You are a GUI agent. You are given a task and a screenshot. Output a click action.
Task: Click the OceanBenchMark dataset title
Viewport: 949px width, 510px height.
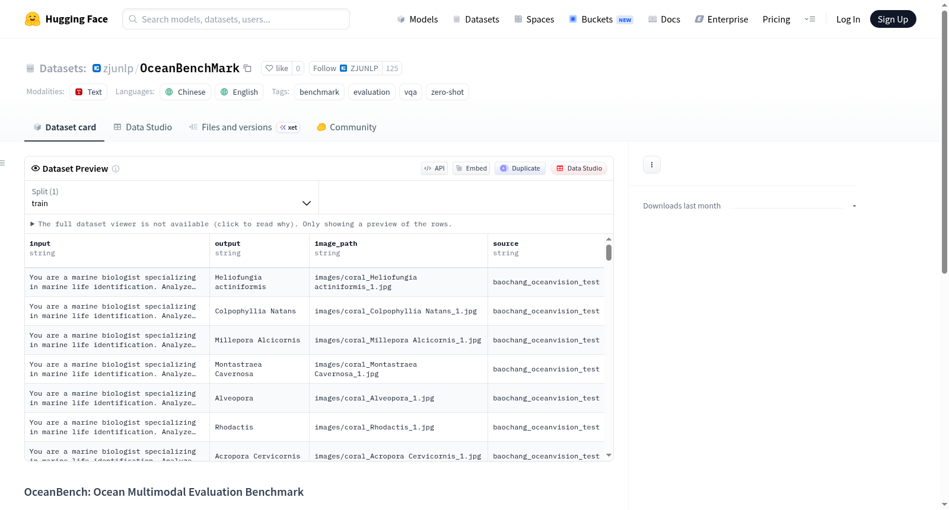[190, 68]
